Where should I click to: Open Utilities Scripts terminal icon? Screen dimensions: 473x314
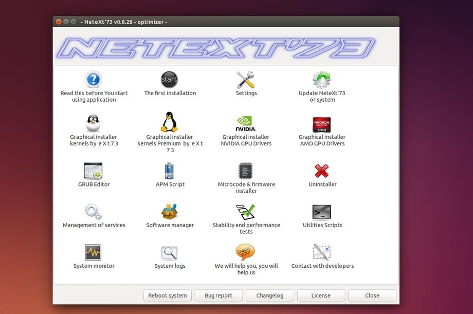(x=322, y=211)
